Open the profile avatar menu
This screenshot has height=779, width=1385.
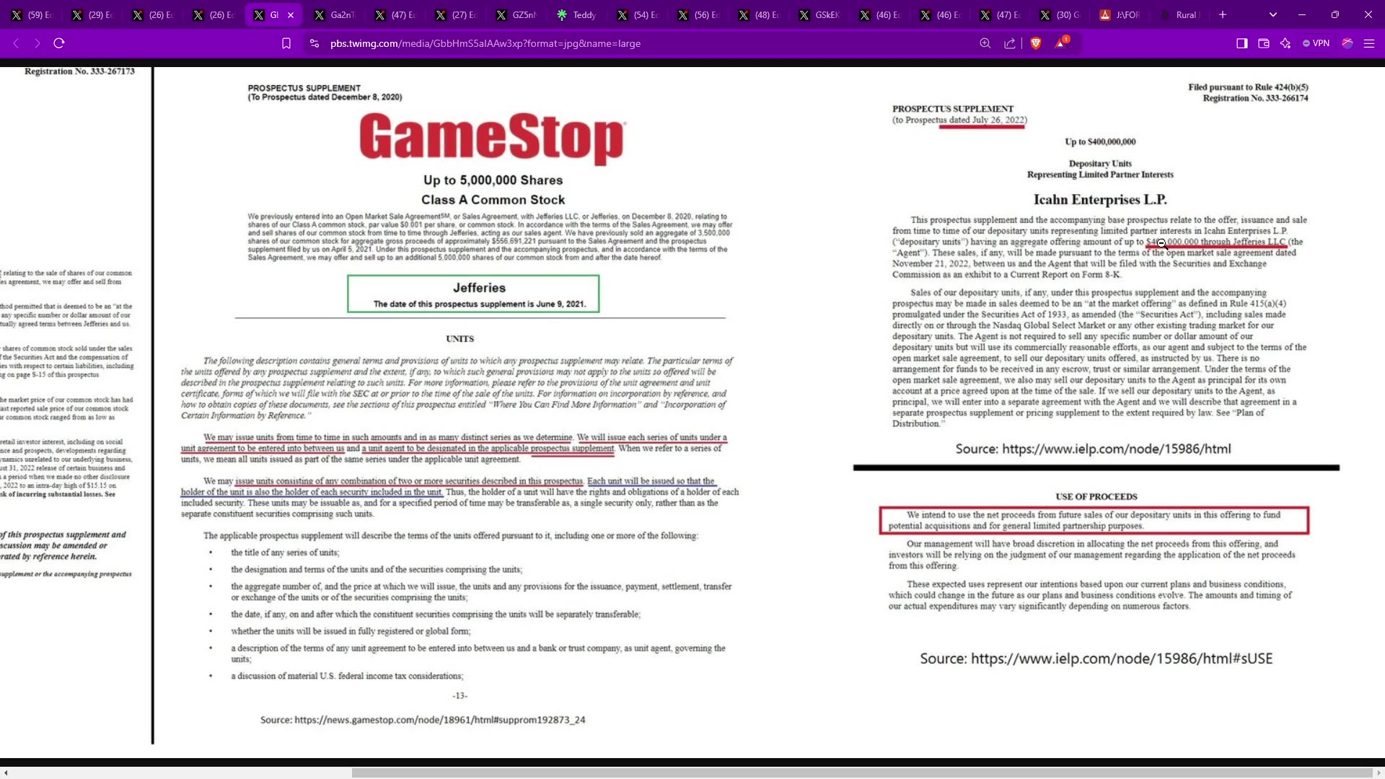(x=1347, y=43)
